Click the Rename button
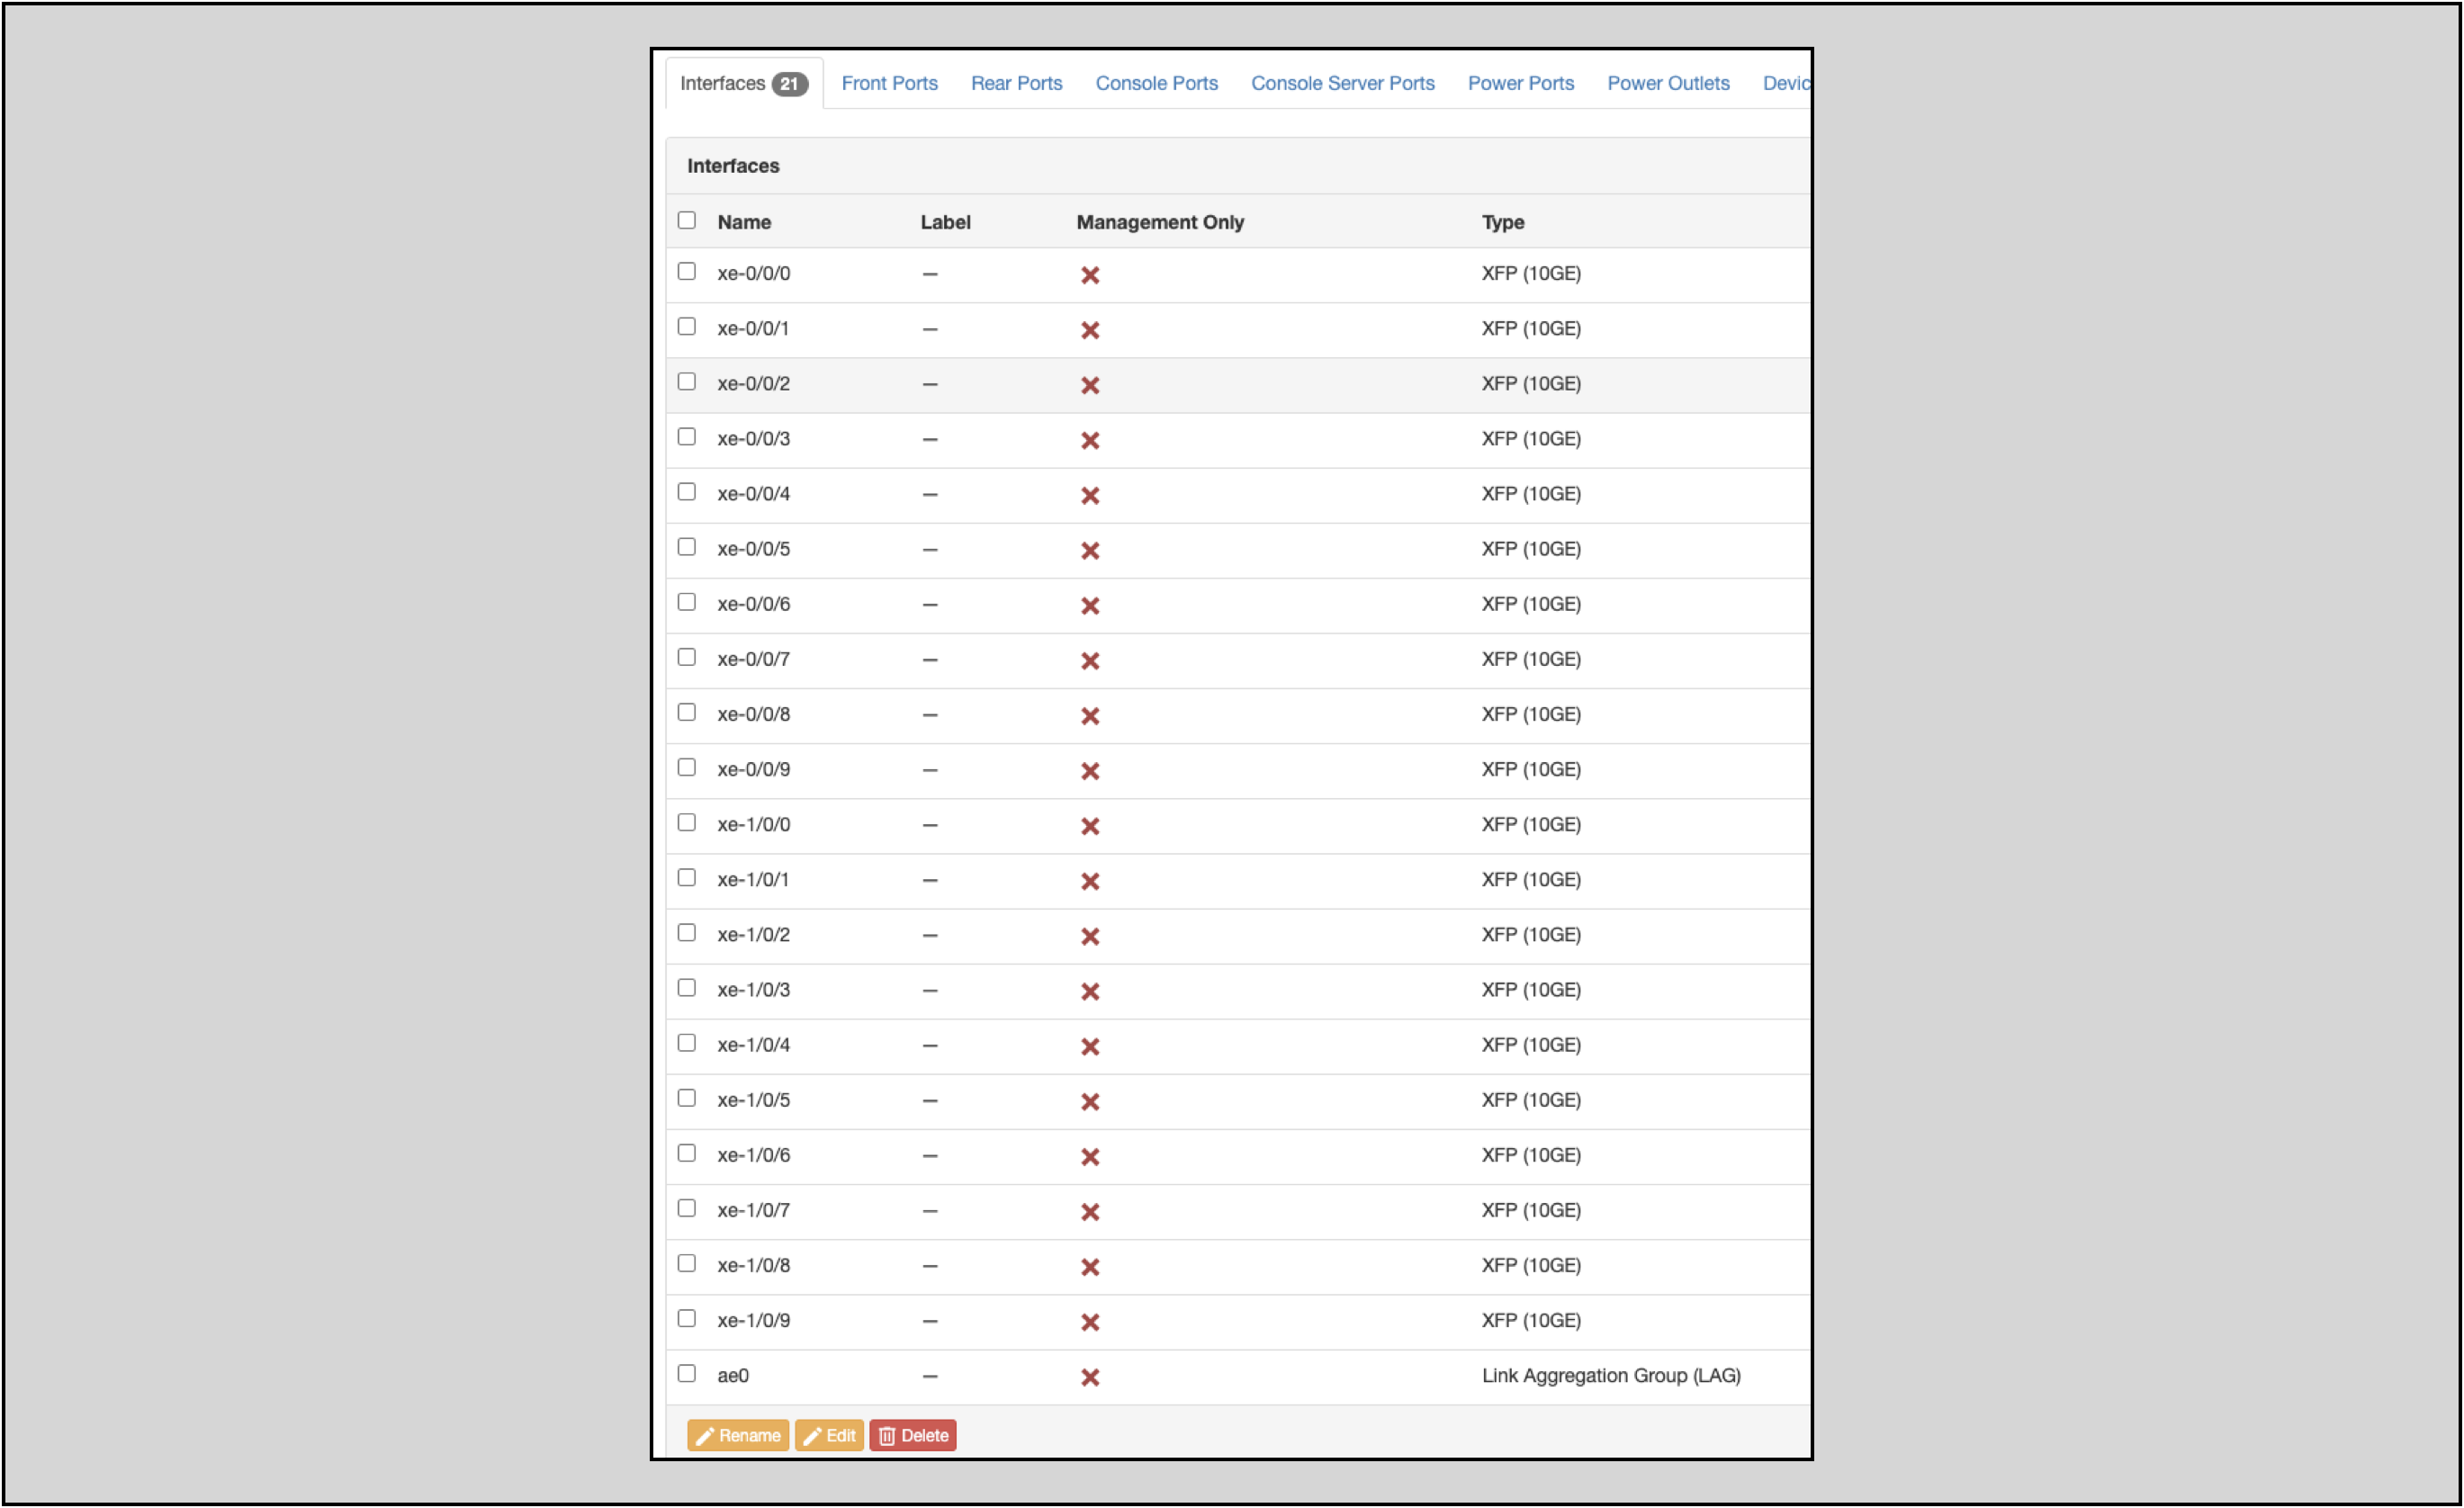The width and height of the screenshot is (2464, 1508). pos(738,1435)
